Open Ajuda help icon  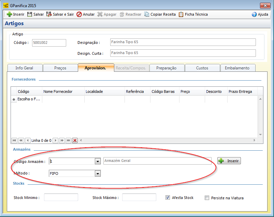254,14
